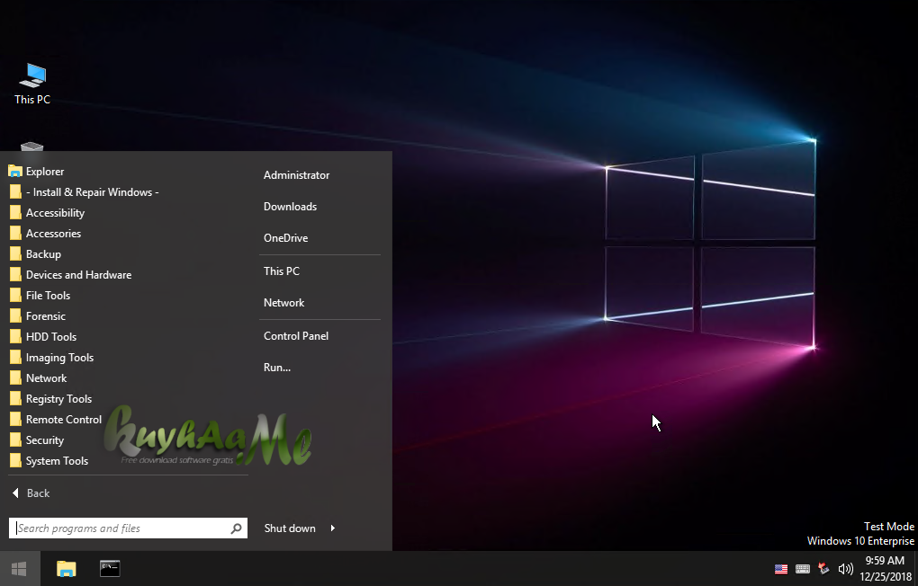This screenshot has height=586, width=918.
Task: Click the folder icon beside Registry Tools
Action: tap(16, 399)
